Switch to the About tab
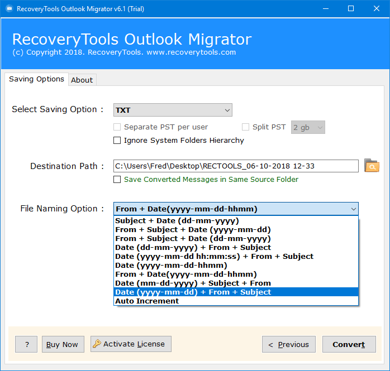 click(82, 80)
